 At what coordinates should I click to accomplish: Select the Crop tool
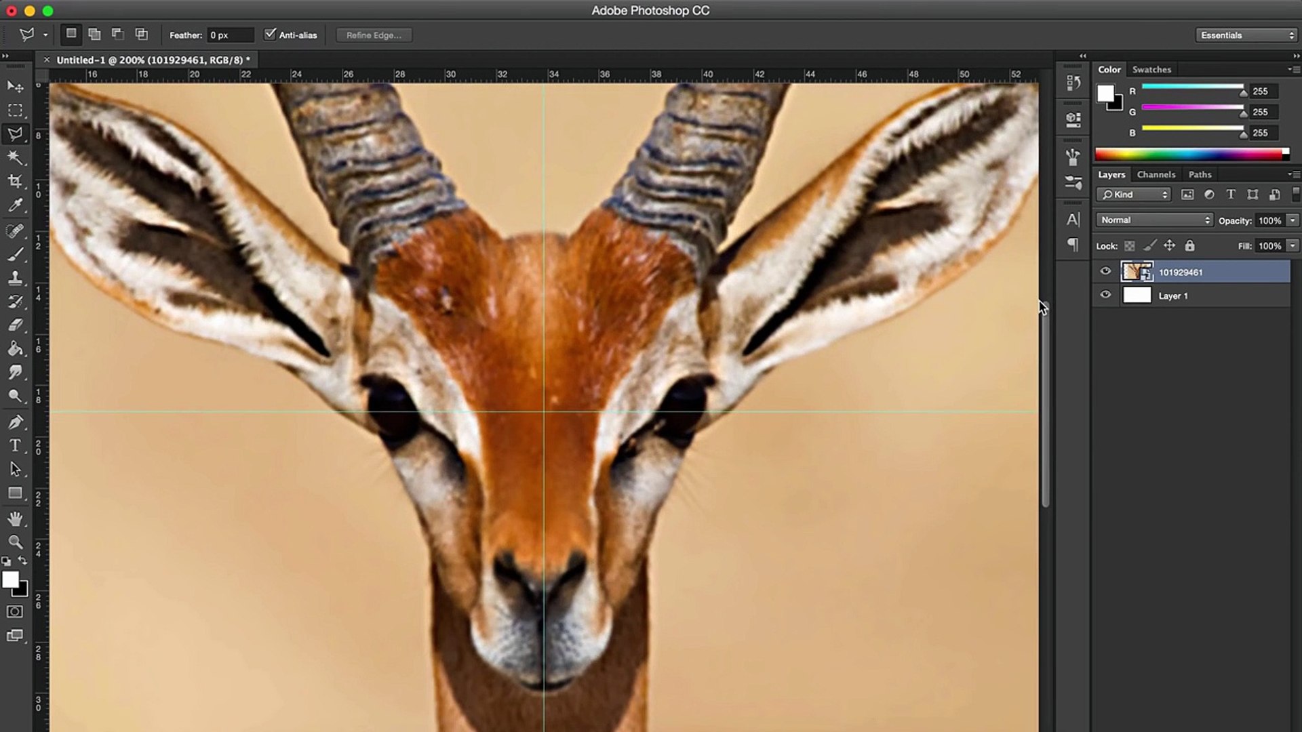pyautogui.click(x=15, y=181)
